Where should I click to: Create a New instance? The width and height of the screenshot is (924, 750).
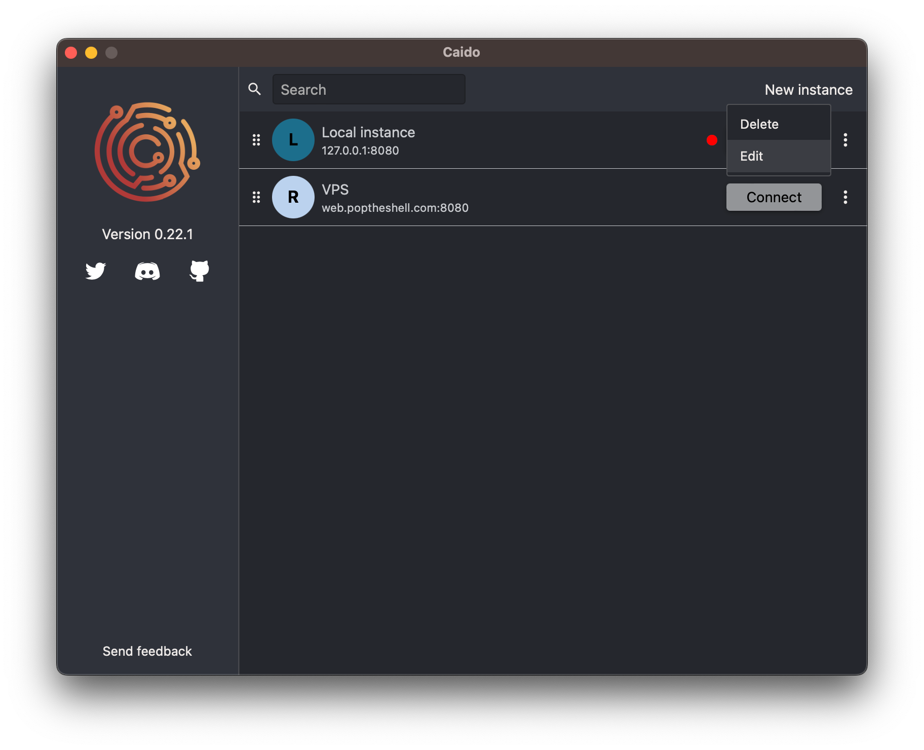tap(808, 90)
